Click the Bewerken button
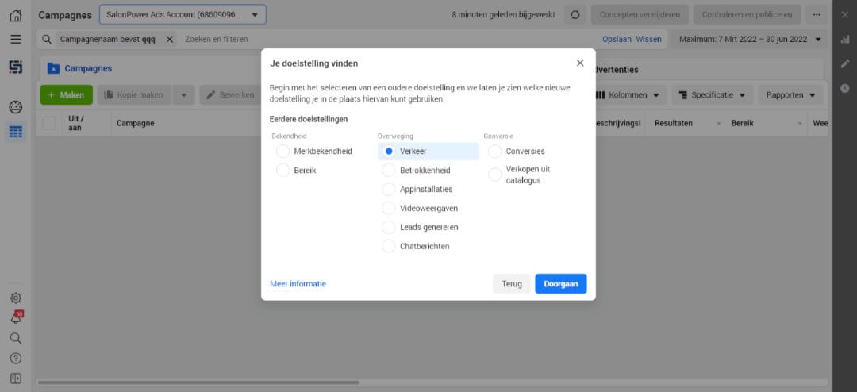 [231, 95]
